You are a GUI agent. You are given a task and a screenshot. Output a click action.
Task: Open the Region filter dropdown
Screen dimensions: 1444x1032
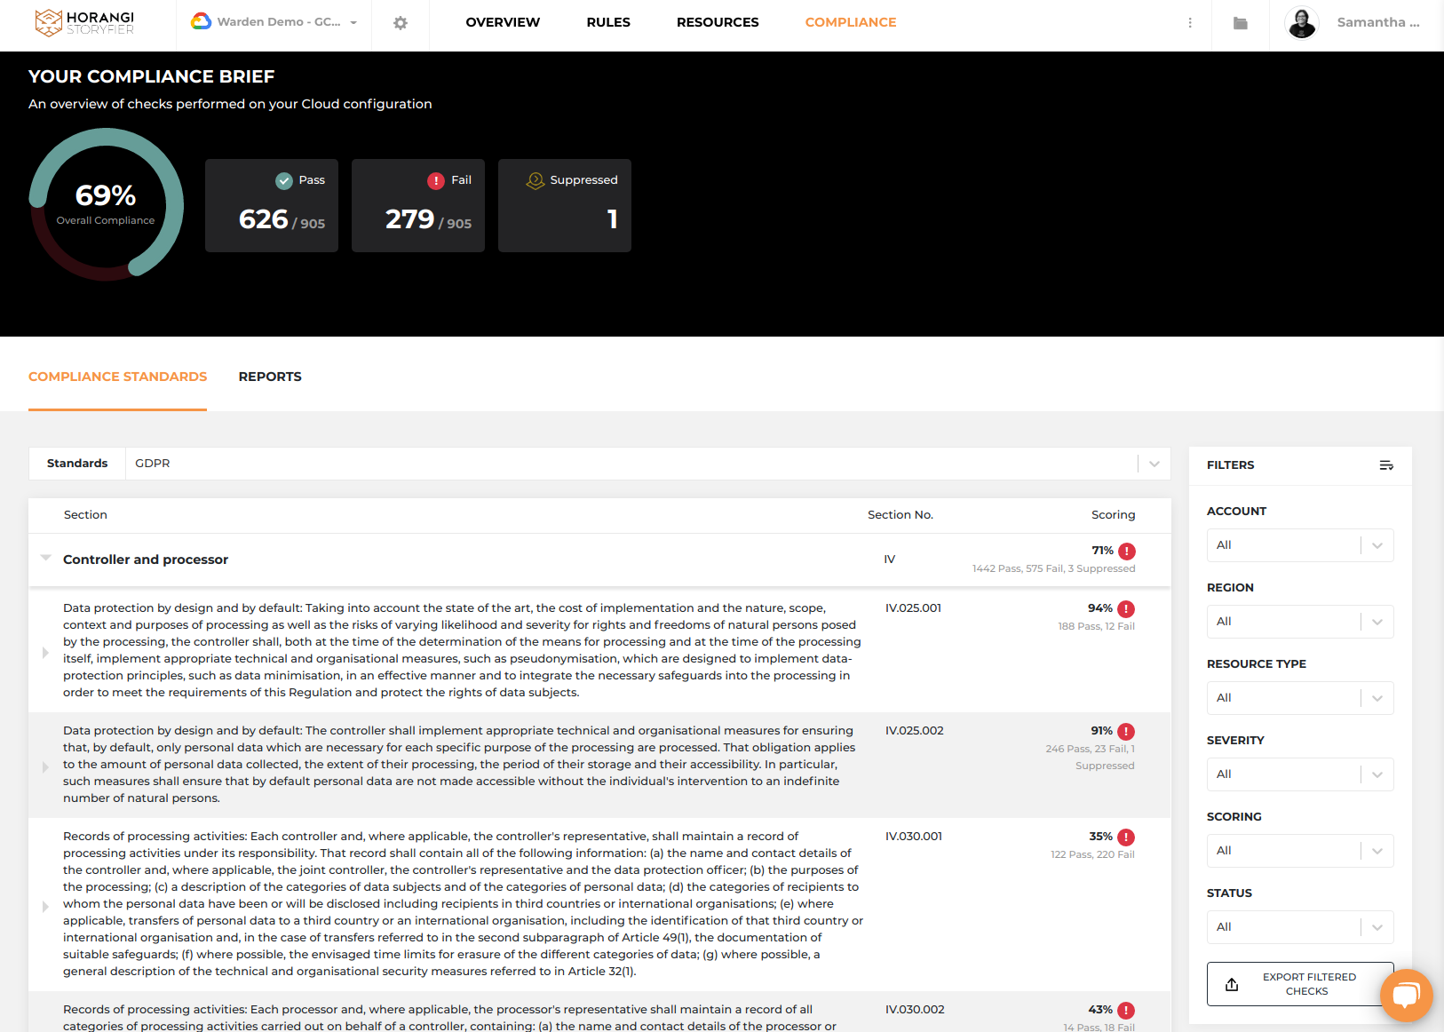(1300, 622)
